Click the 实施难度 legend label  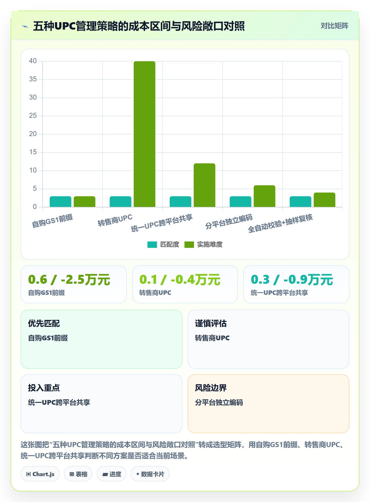point(210,245)
